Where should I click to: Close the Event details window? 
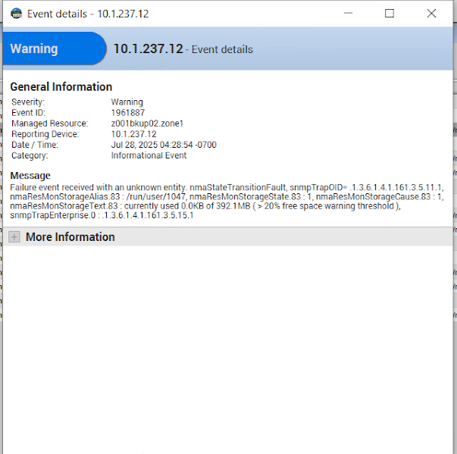[431, 13]
